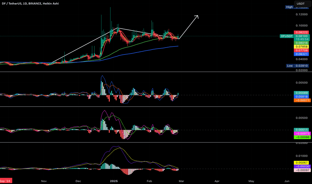Click the 2025 year label on time axis
This screenshot has height=184, width=312.
click(114, 181)
